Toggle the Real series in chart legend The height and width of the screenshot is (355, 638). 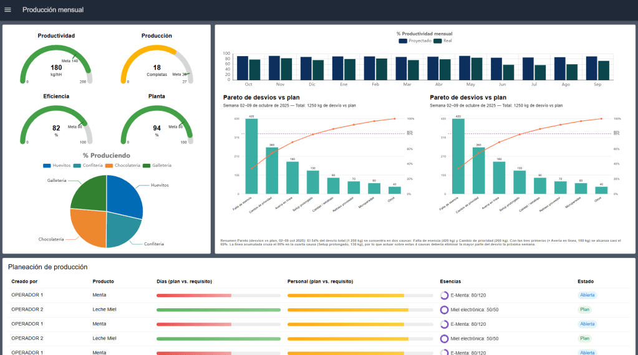(443, 40)
